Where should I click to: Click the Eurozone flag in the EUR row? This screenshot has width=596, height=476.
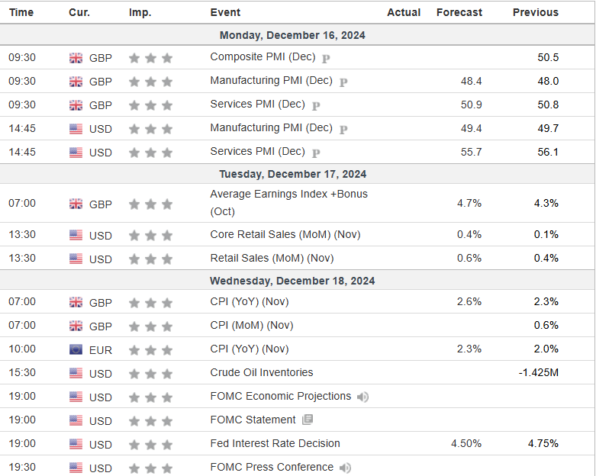click(x=76, y=349)
